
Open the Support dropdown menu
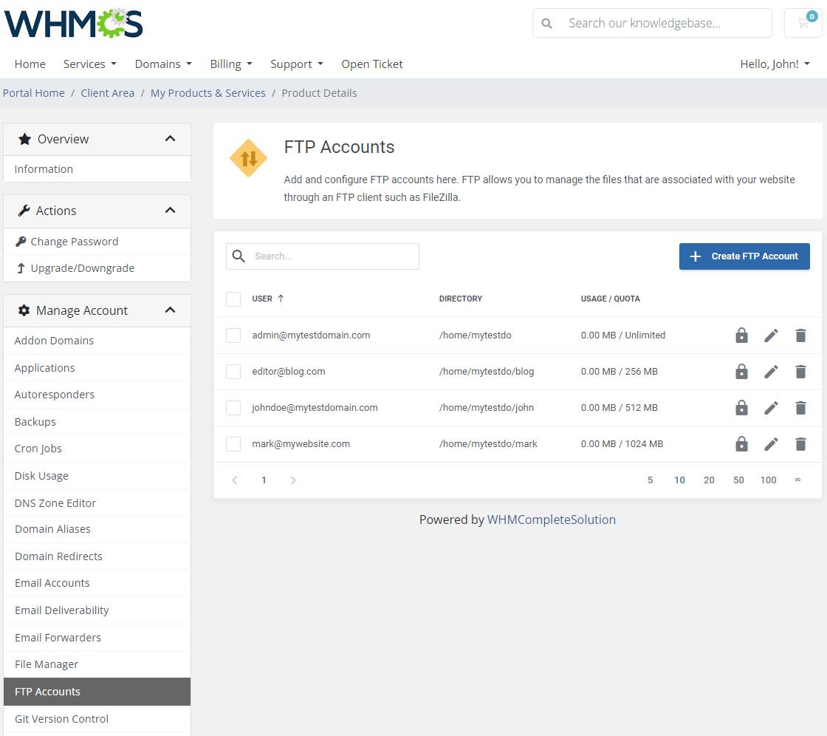pos(296,64)
